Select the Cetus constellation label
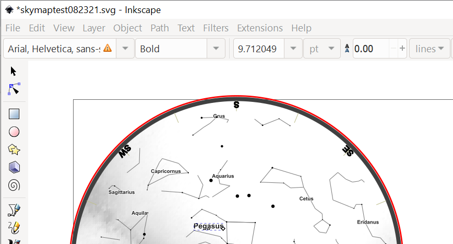Screen dimensions: 453x244 coord(306,199)
